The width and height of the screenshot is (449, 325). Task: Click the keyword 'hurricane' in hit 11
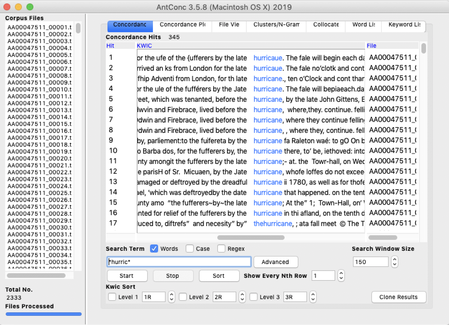(x=268, y=162)
